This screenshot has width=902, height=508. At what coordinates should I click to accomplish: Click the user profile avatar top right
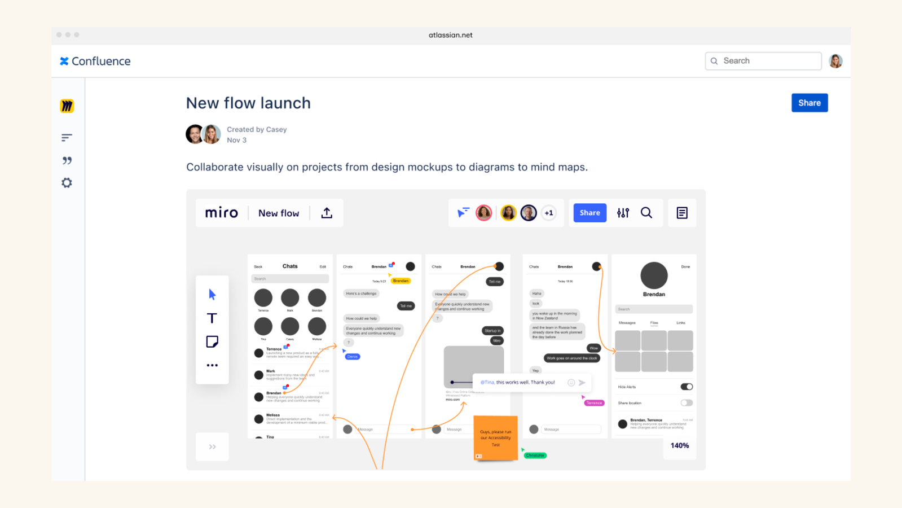[x=835, y=61]
